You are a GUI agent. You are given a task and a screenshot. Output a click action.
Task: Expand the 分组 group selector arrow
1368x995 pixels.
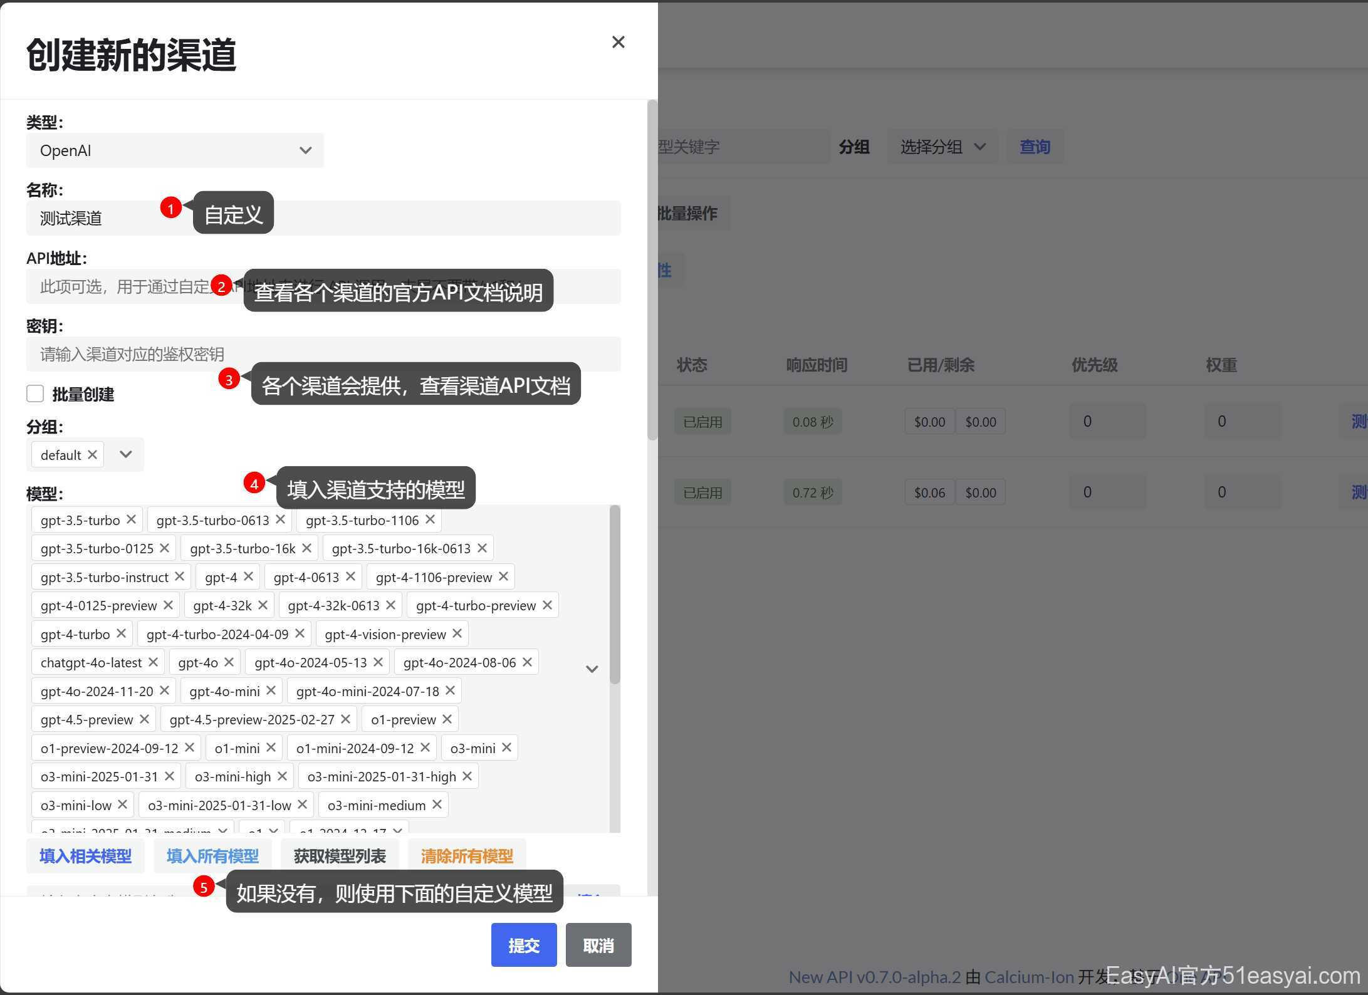[x=126, y=454]
